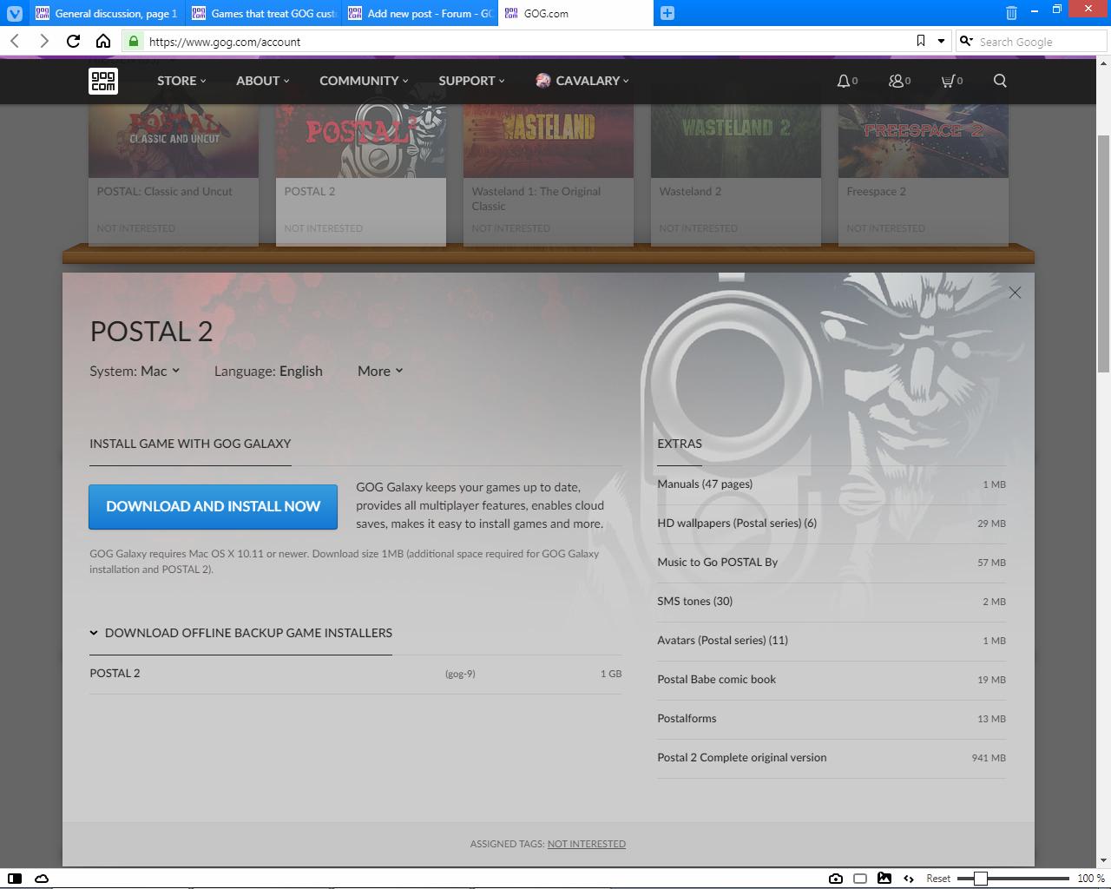Click the GOG.com logo
Viewport: 1111px width, 889px height.
(x=103, y=81)
